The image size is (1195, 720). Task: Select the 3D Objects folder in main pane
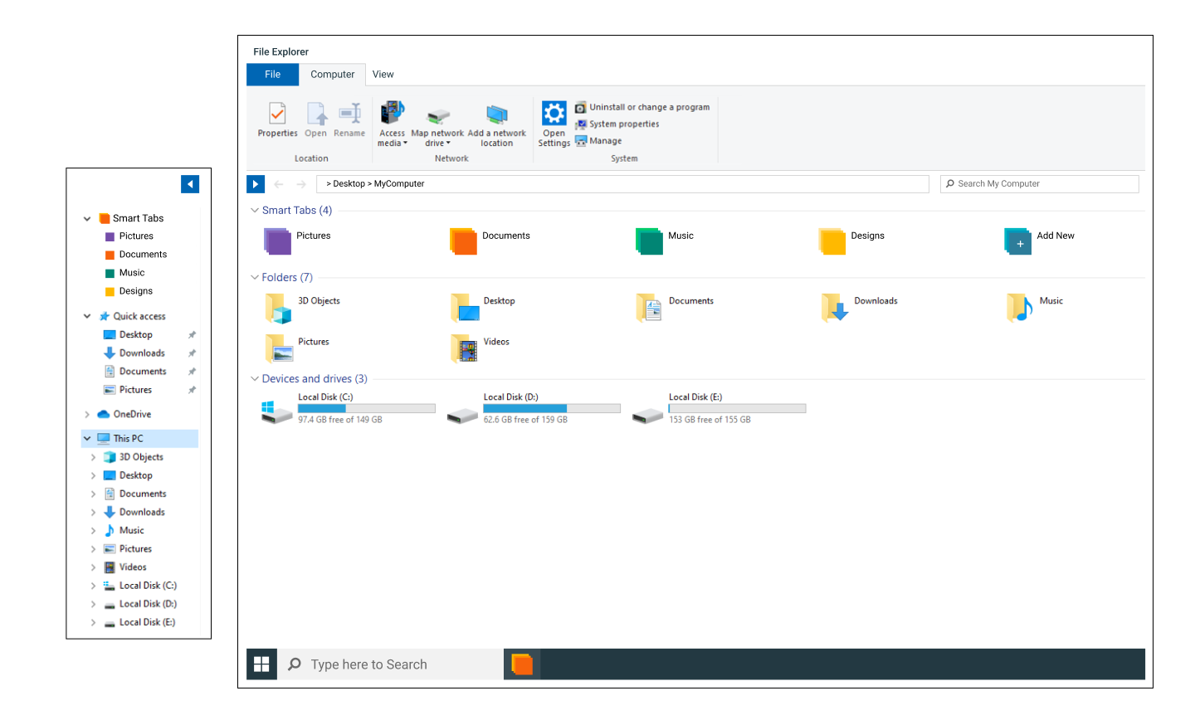pyautogui.click(x=302, y=308)
